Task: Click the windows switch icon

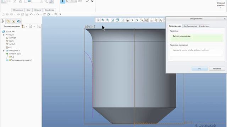Action: 49,14
